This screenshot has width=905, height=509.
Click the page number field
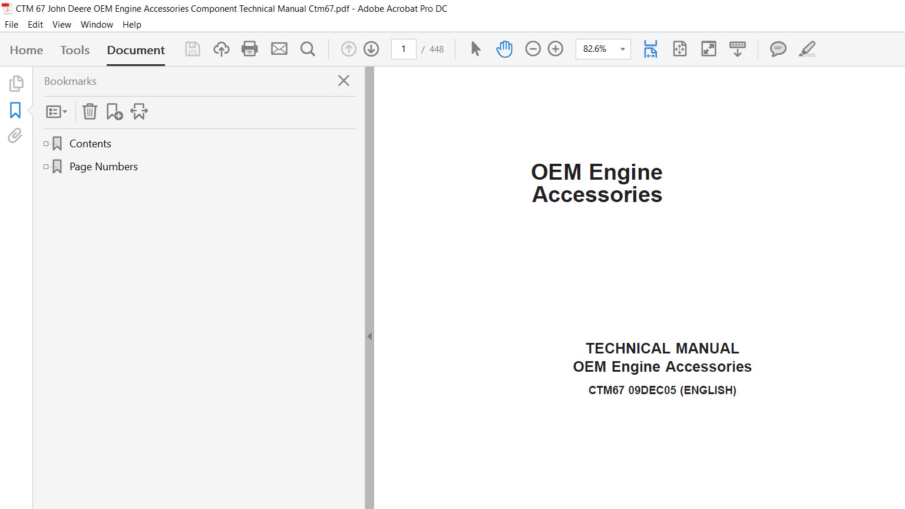404,49
